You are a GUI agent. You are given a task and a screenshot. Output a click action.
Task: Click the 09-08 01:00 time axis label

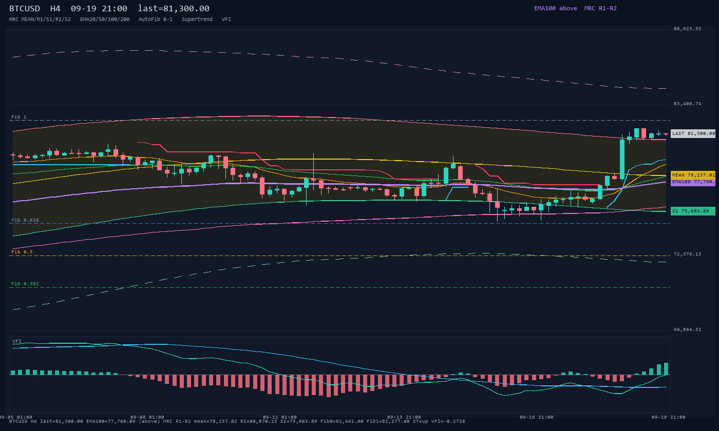[x=147, y=417]
